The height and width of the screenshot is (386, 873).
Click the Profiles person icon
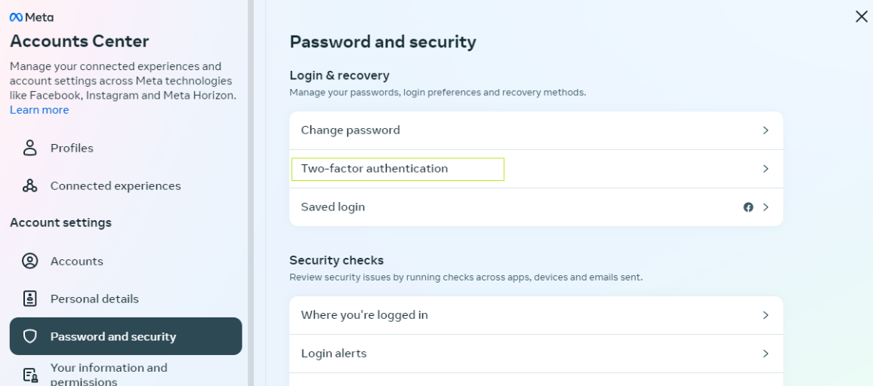pyautogui.click(x=30, y=148)
